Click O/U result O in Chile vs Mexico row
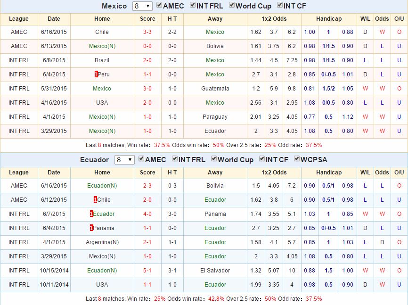 click(399, 32)
